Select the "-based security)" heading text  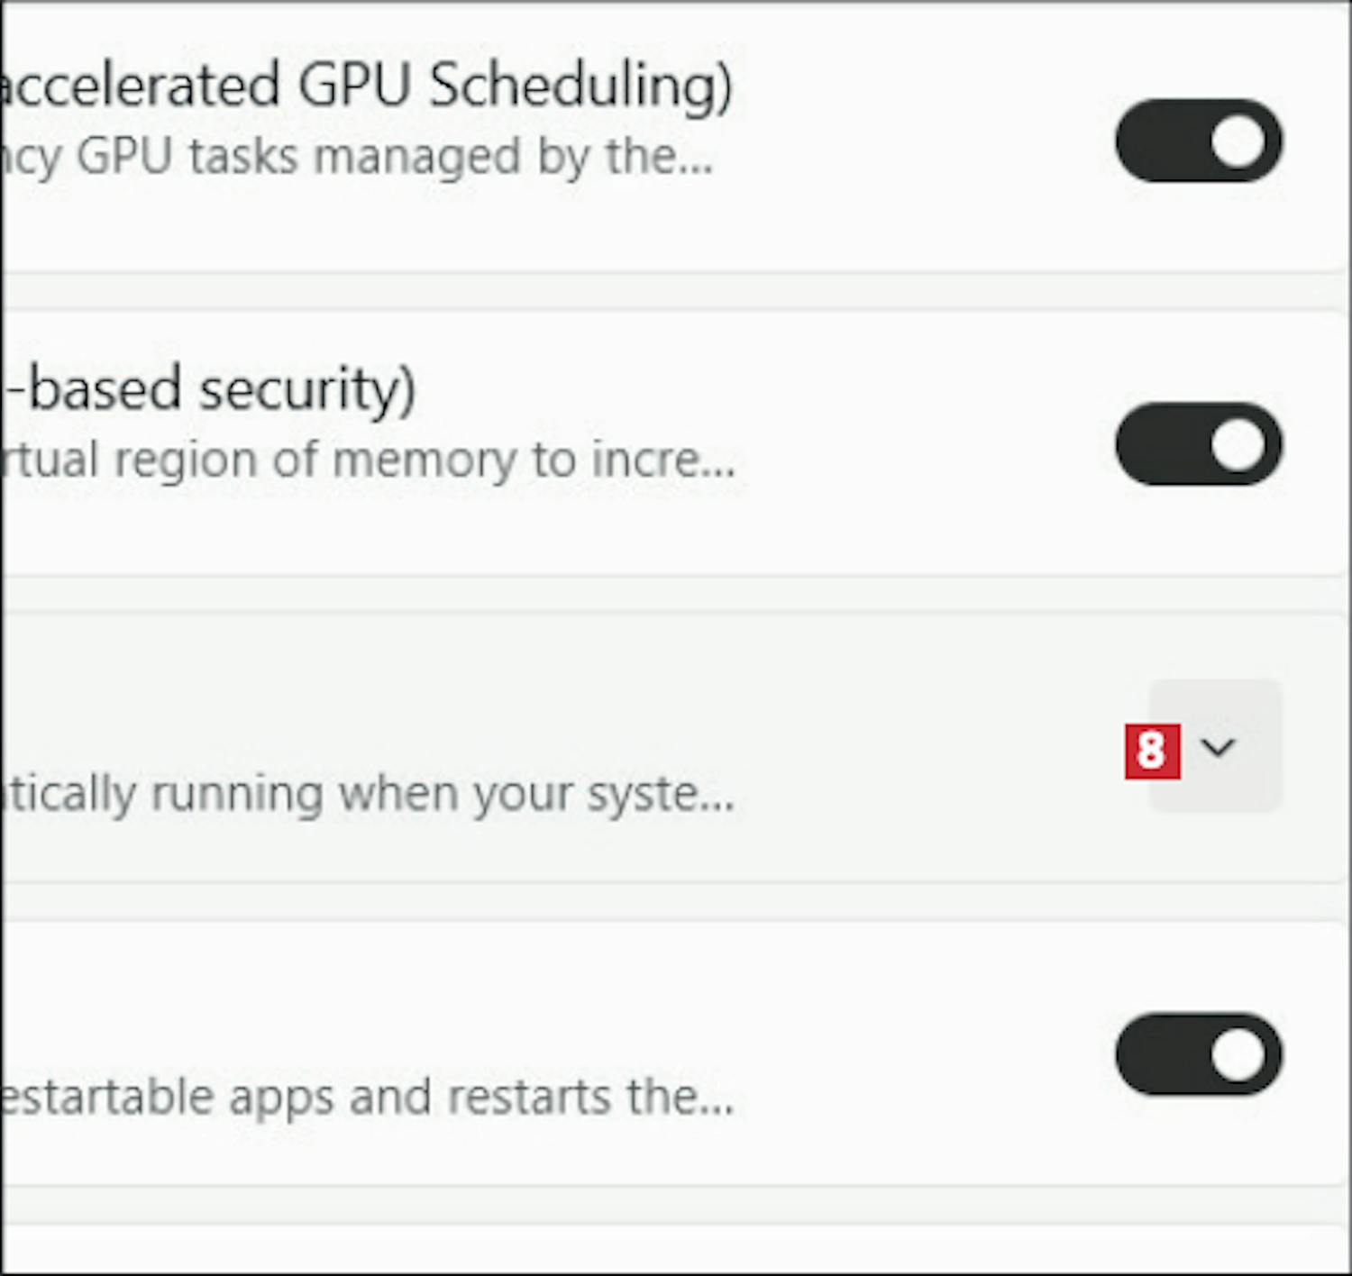point(212,389)
